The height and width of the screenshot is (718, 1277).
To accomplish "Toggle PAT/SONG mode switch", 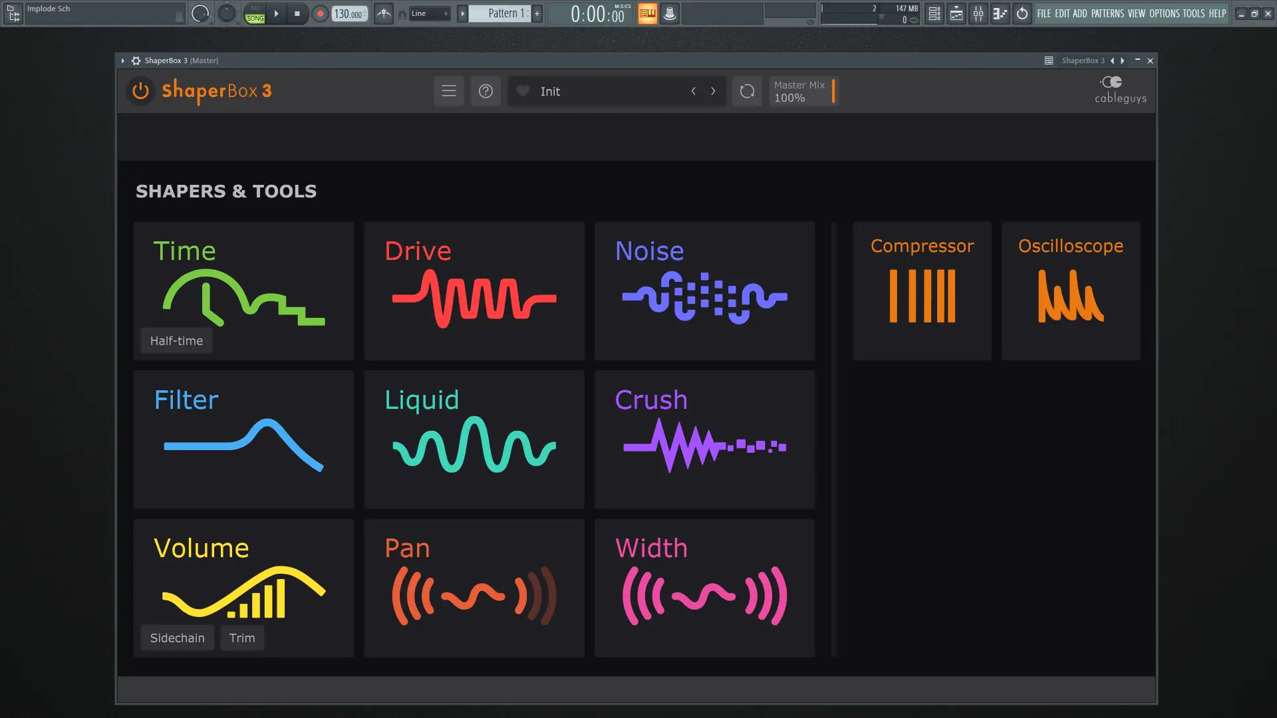I will click(255, 13).
